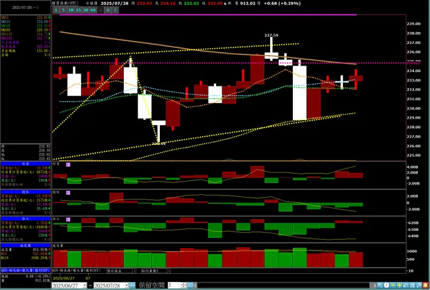Click the 投信 blue panel header
This screenshot has height=290, width=430.
point(26,192)
